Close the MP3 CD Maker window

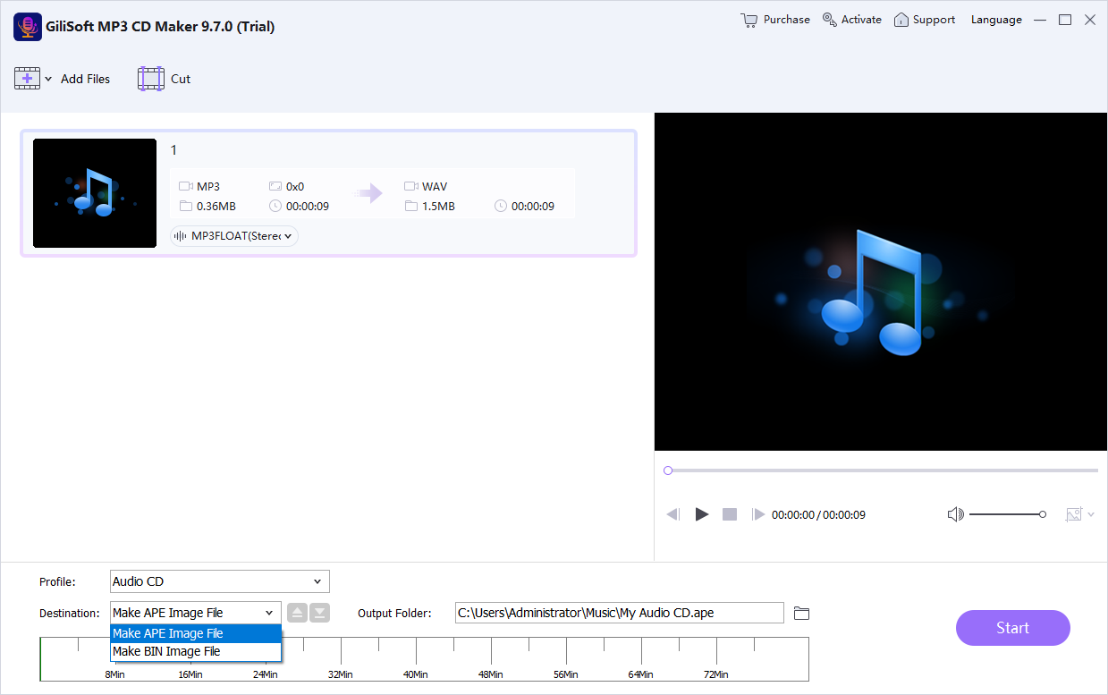click(x=1090, y=20)
